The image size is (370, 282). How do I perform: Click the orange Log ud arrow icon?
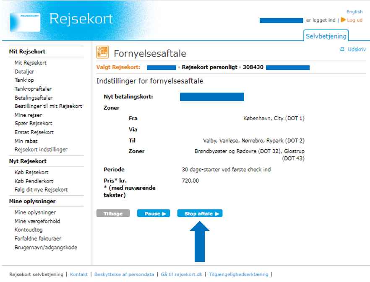343,20
